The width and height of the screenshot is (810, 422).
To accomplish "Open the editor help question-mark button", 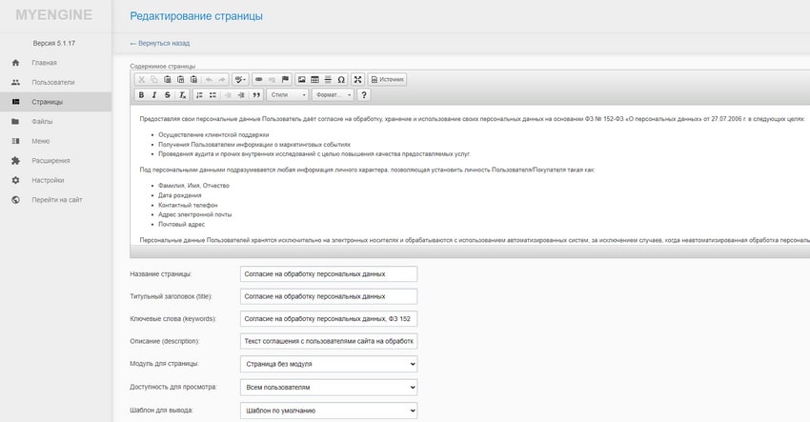I will click(x=364, y=95).
